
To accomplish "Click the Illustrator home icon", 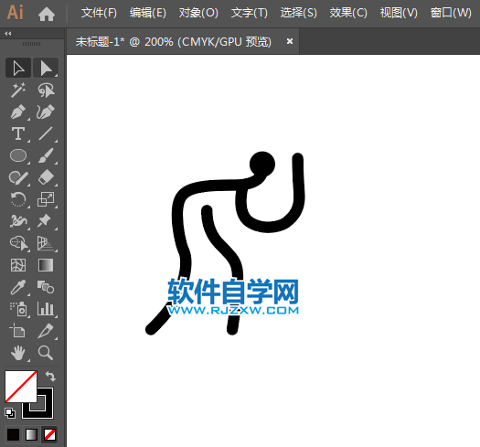I will tap(47, 14).
